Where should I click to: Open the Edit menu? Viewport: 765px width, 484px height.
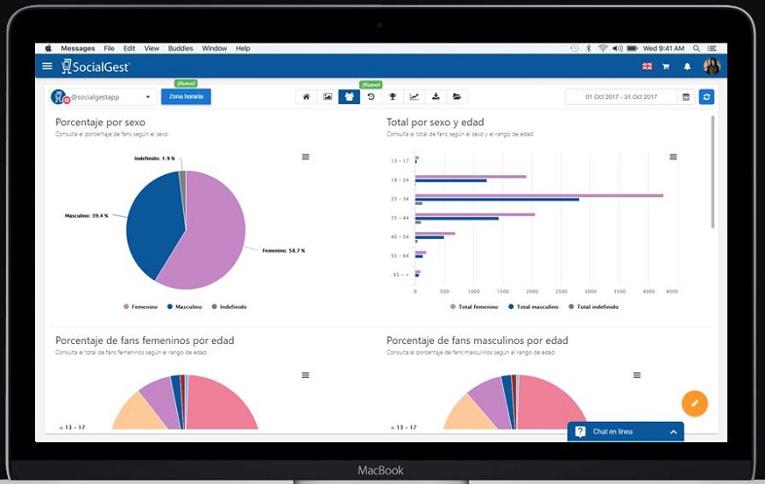click(x=128, y=49)
